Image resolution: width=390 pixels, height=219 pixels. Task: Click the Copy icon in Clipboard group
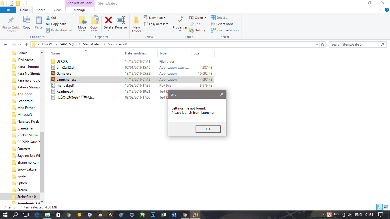pyautogui.click(x=27, y=21)
